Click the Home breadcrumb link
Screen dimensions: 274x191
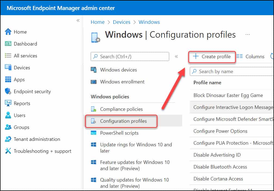(97, 22)
